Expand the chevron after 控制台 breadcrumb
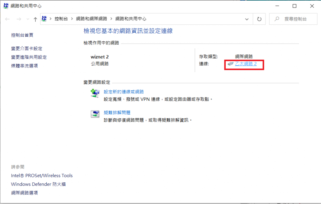 tap(72, 19)
